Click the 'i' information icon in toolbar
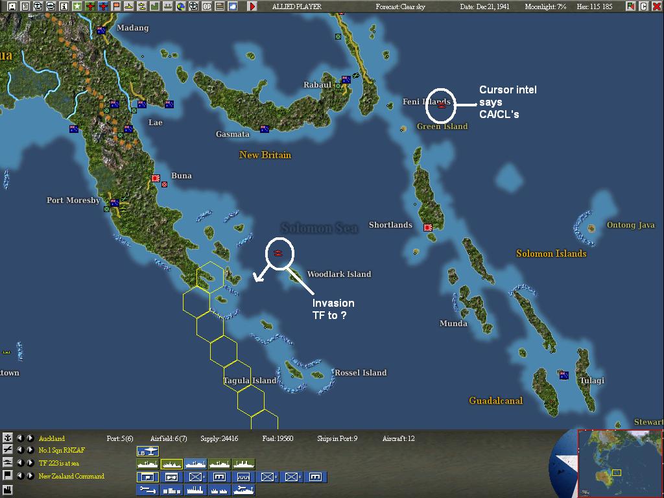Screen dimensions: 664x498 tap(64, 6)
